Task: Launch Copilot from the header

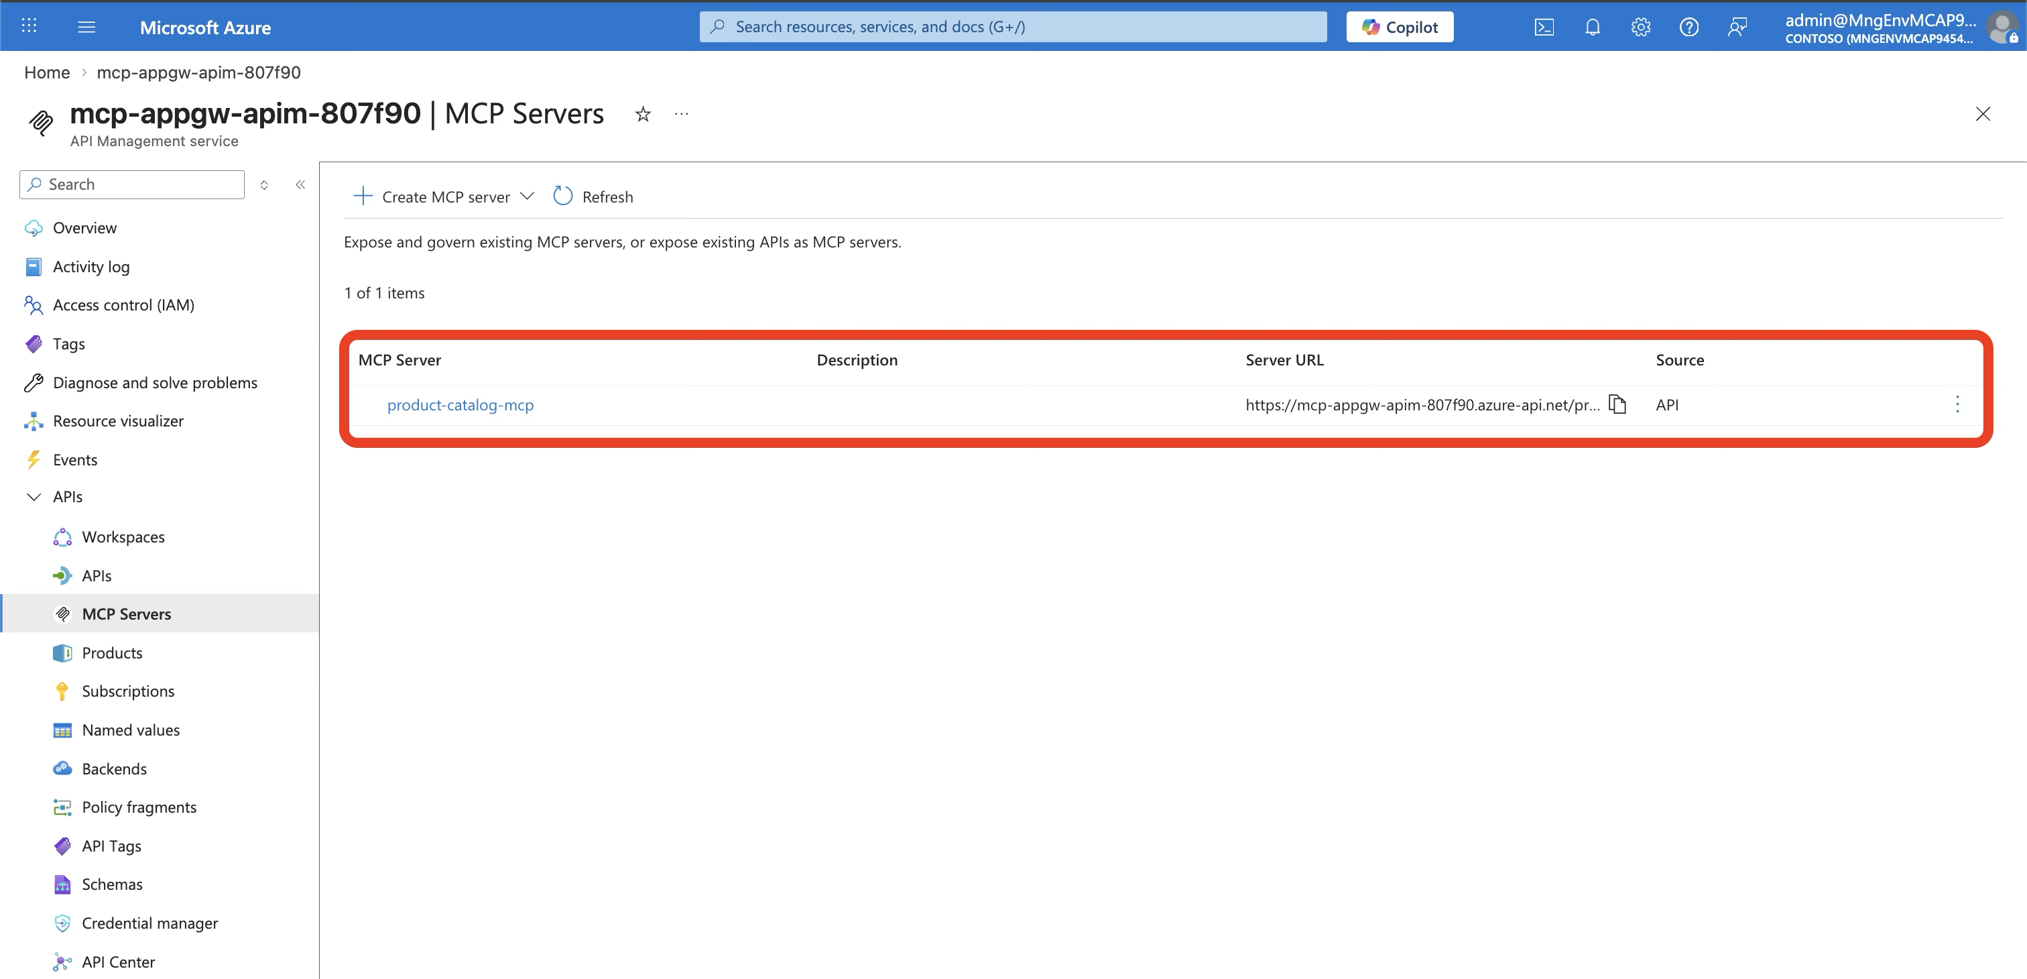Action: [x=1399, y=27]
